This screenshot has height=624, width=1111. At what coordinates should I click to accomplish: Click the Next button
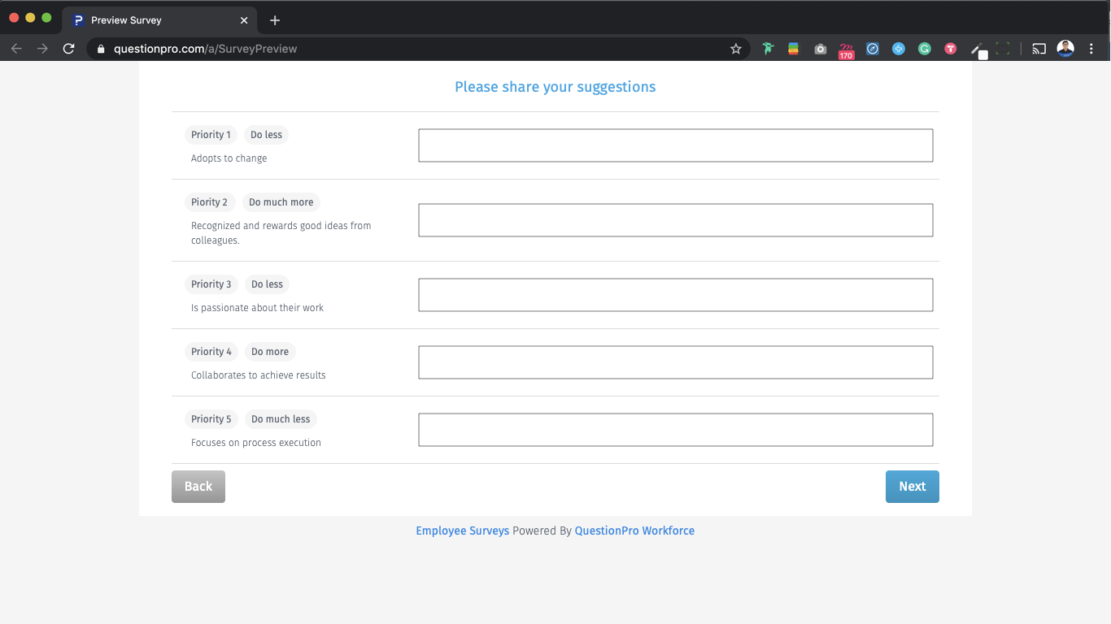912,486
